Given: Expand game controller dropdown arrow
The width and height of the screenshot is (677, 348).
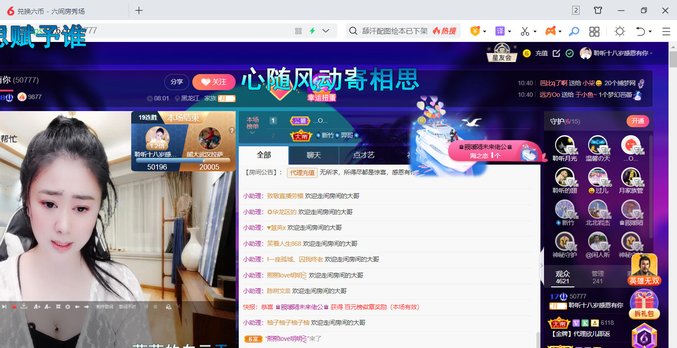Looking at the screenshot, I should pos(560,32).
